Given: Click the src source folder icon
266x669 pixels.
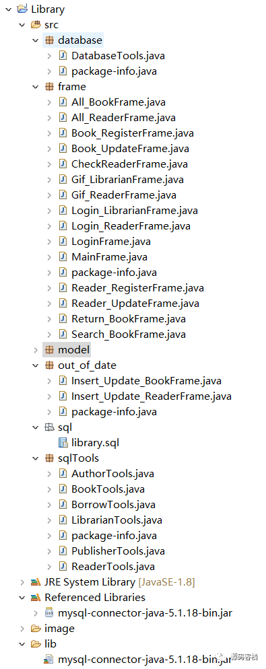Looking at the screenshot, I should [x=36, y=25].
